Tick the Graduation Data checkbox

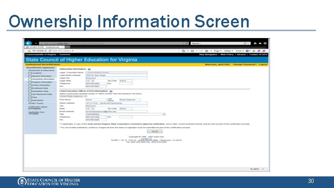30,91
